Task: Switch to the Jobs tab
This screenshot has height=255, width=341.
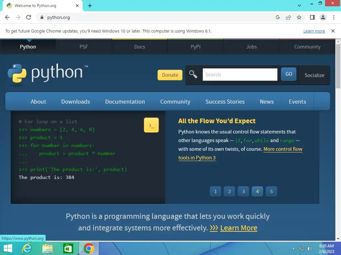Action: 251,46
